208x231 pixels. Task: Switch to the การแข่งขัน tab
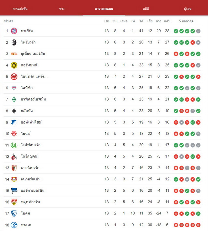[x=20, y=9]
